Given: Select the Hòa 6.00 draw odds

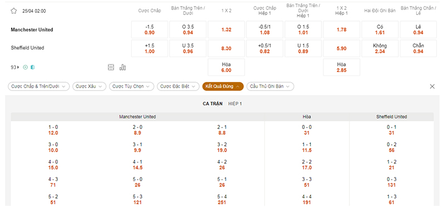Looking at the screenshot, I should tap(226, 67).
